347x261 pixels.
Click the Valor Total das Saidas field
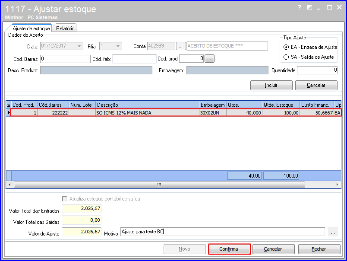point(82,220)
